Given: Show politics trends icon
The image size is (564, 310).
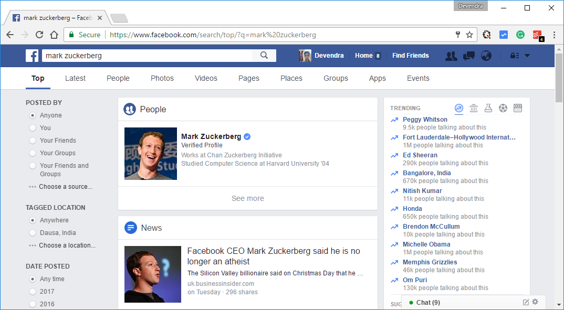Looking at the screenshot, I should (x=474, y=108).
